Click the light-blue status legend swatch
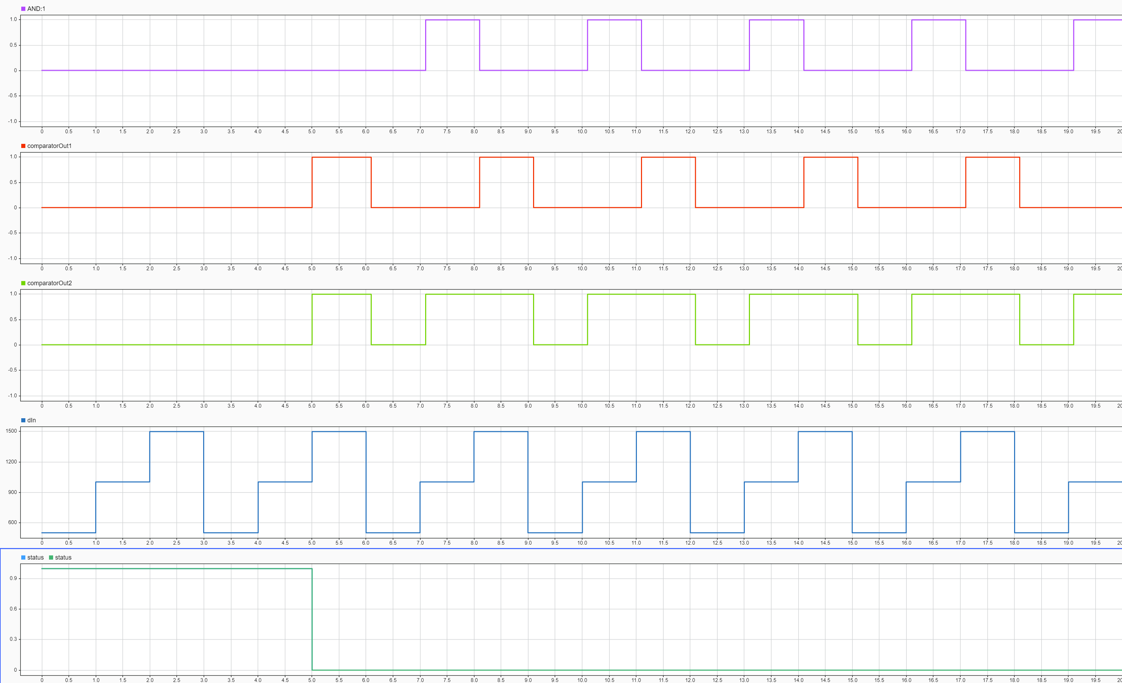Viewport: 1122px width, 683px height. click(23, 557)
